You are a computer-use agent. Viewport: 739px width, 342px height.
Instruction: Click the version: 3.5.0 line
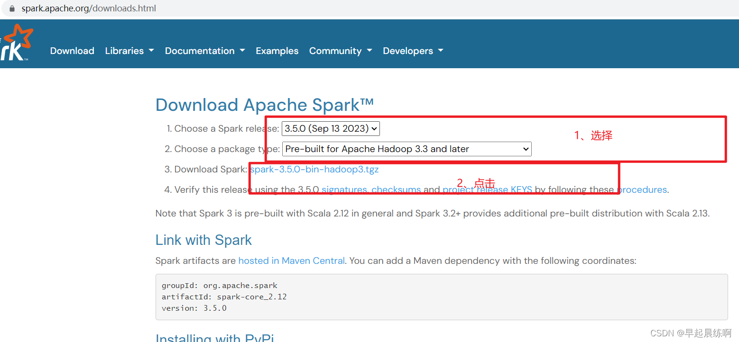(x=194, y=308)
